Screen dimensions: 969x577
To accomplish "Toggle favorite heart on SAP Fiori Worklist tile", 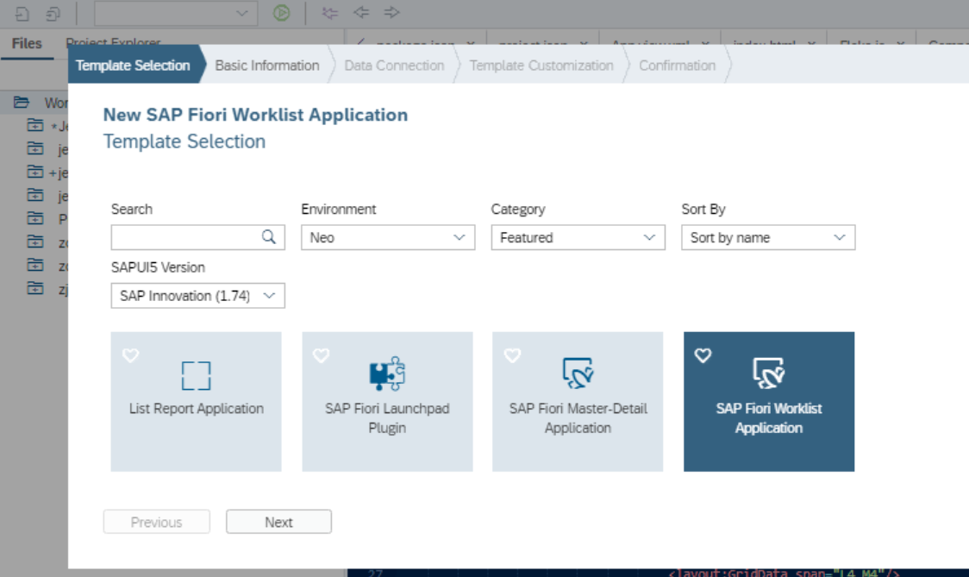I will 703,355.
